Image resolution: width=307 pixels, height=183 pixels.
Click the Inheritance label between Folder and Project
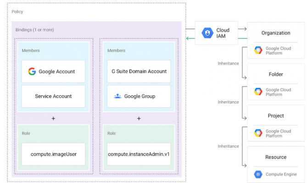coord(228,102)
